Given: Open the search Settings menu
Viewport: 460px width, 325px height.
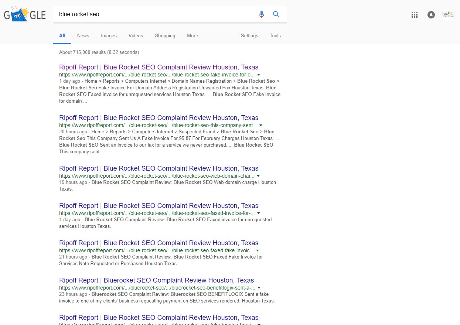Looking at the screenshot, I should point(249,36).
